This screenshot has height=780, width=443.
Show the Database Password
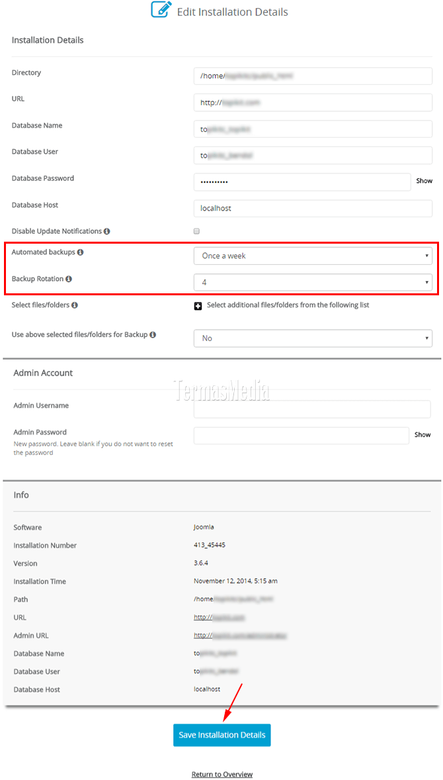pos(424,181)
